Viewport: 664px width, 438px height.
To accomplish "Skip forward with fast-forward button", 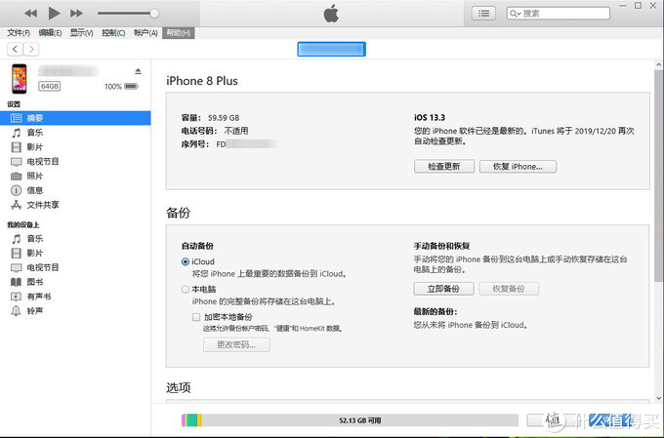I will pos(76,14).
